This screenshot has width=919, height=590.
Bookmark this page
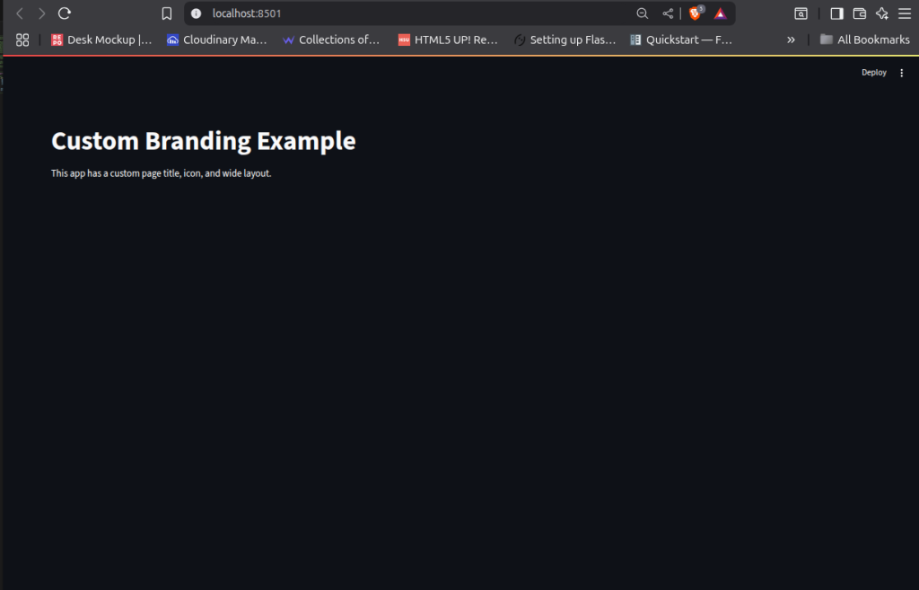[x=166, y=13]
